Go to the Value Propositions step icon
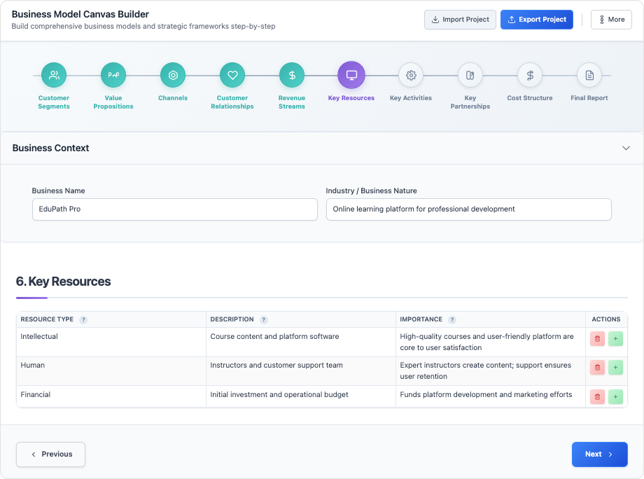 tap(113, 75)
